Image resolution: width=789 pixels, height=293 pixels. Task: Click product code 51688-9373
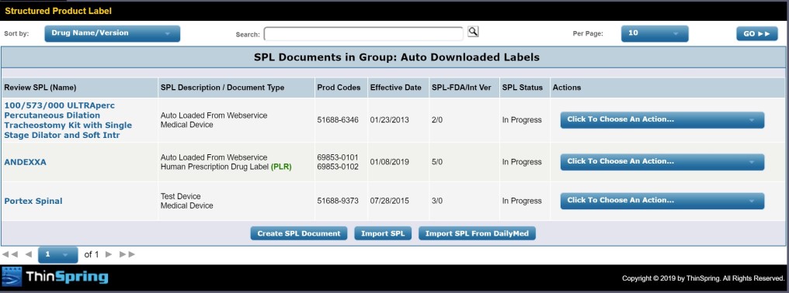(338, 201)
